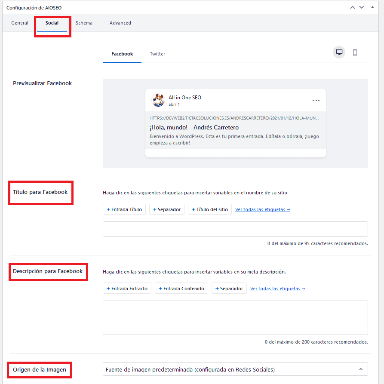Insert Separador tag in Facebook title
The height and width of the screenshot is (384, 384).
point(167,209)
